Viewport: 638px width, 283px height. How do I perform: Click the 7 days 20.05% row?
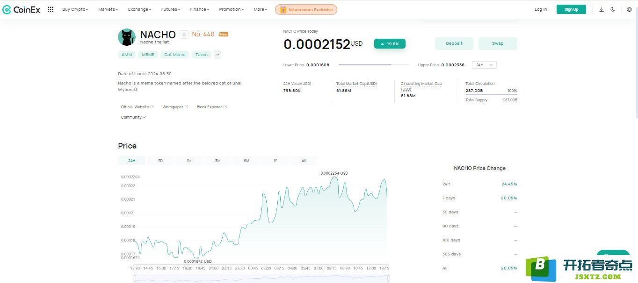[479, 198]
